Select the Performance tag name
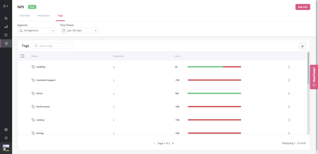The height and width of the screenshot is (154, 318). click(x=43, y=107)
